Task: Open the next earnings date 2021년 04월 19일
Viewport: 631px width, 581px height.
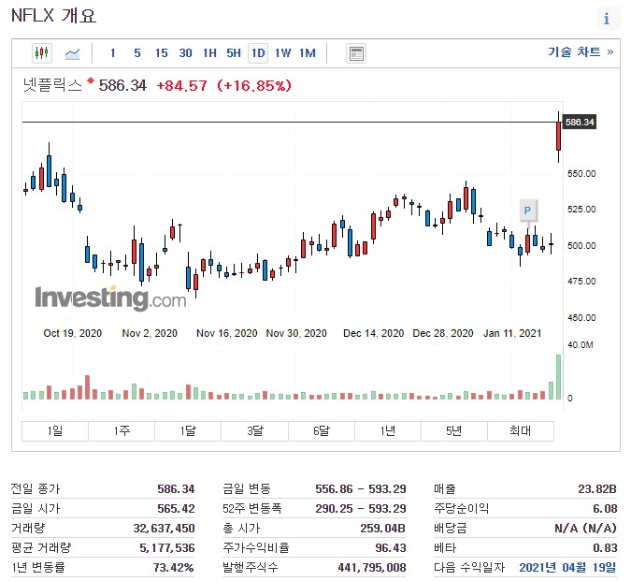Action: pyautogui.click(x=567, y=567)
